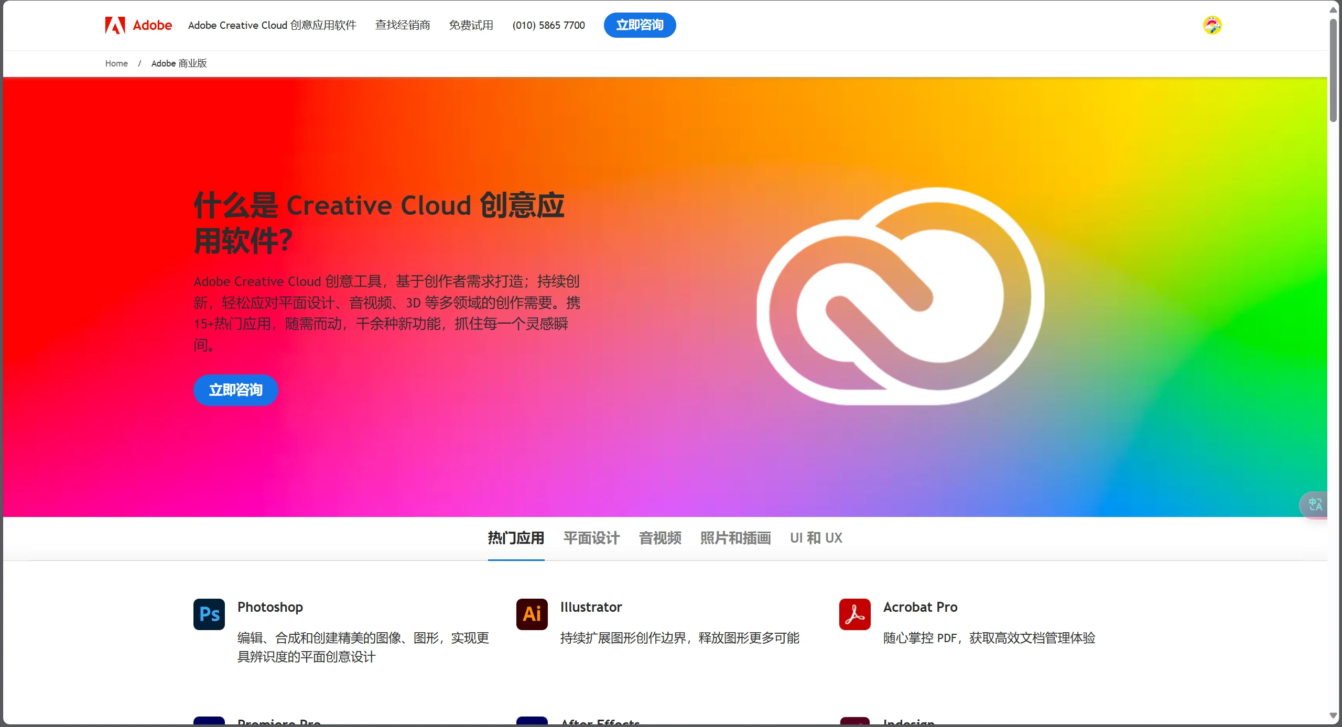Open the 照片和插画 tab
The width and height of the screenshot is (1342, 727).
coord(735,538)
